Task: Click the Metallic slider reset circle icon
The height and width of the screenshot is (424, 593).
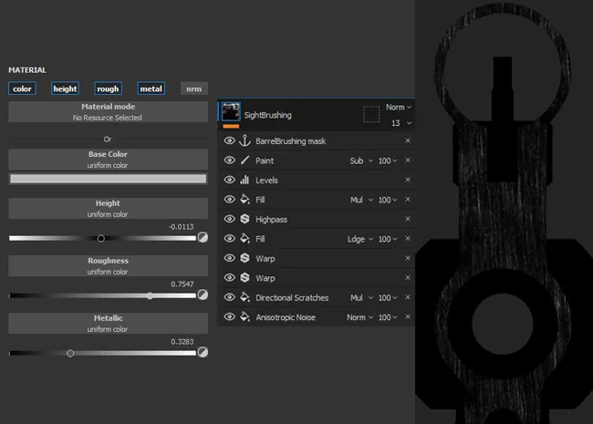Action: coord(203,352)
